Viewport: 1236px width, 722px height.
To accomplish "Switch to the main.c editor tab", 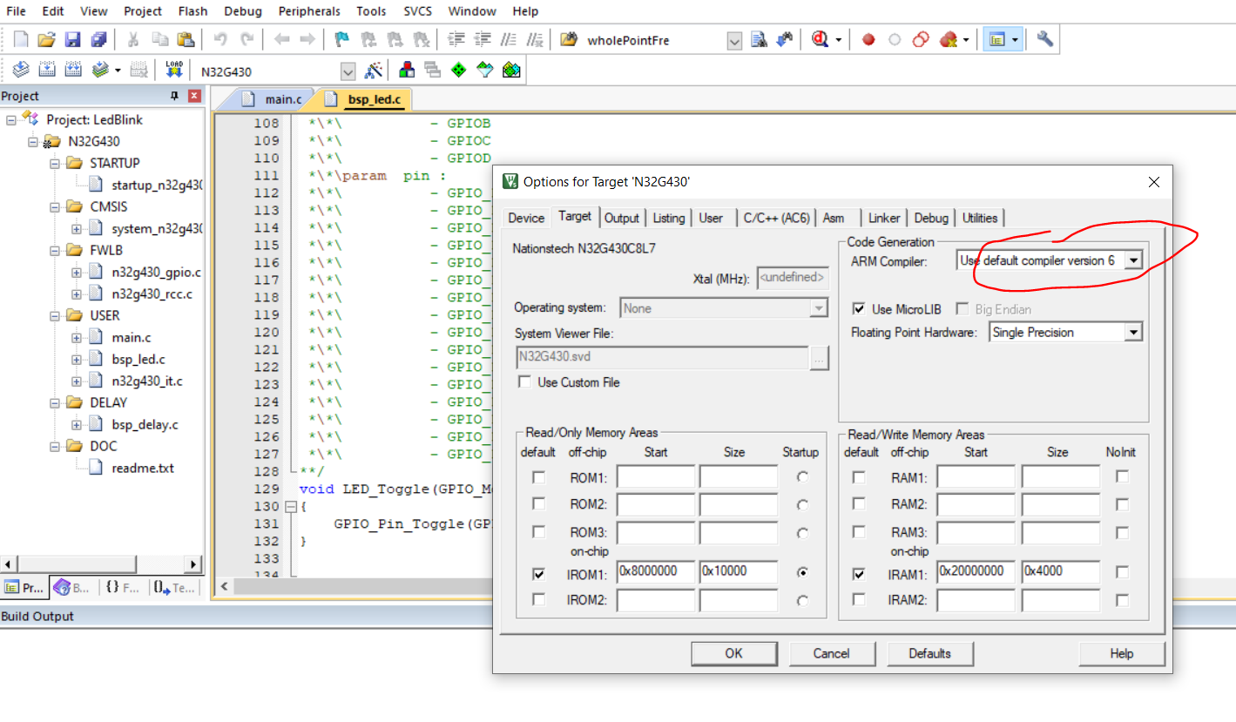I will pos(284,99).
